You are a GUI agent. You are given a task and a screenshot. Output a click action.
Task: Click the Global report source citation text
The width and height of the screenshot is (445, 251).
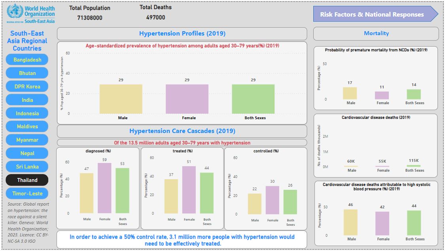(x=27, y=220)
